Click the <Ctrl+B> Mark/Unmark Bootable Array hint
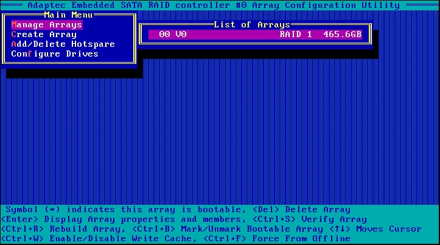This screenshot has width=440, height=245. (227, 229)
